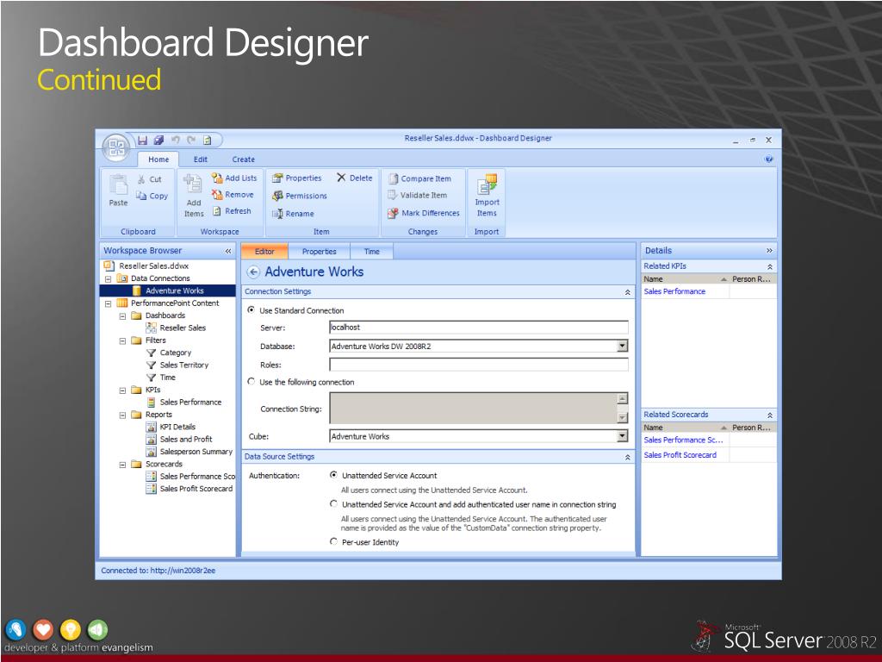Select Per-user Identity authentication
Screen dimensions: 882x662
pyautogui.click(x=333, y=541)
